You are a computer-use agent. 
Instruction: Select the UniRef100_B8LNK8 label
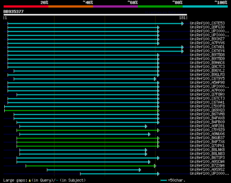click(207, 150)
